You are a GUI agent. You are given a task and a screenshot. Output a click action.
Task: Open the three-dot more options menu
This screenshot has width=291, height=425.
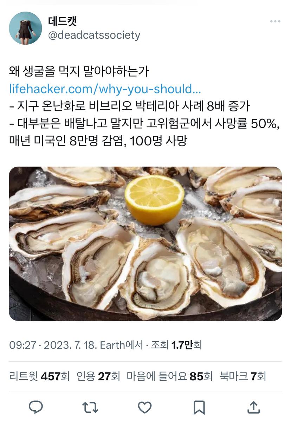pyautogui.click(x=275, y=22)
